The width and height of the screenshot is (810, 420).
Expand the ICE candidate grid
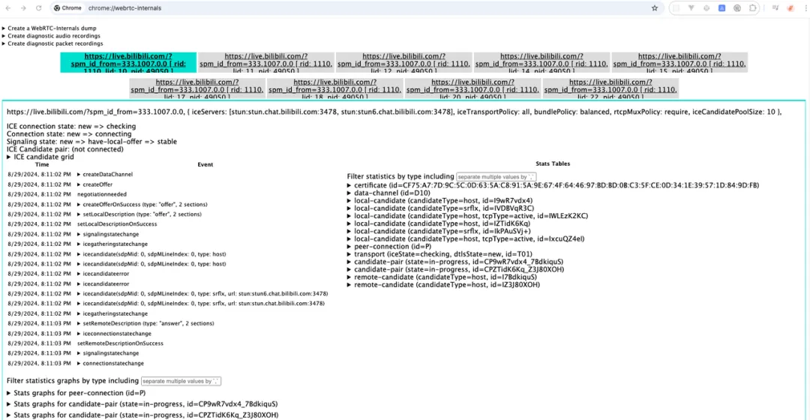[x=40, y=157]
